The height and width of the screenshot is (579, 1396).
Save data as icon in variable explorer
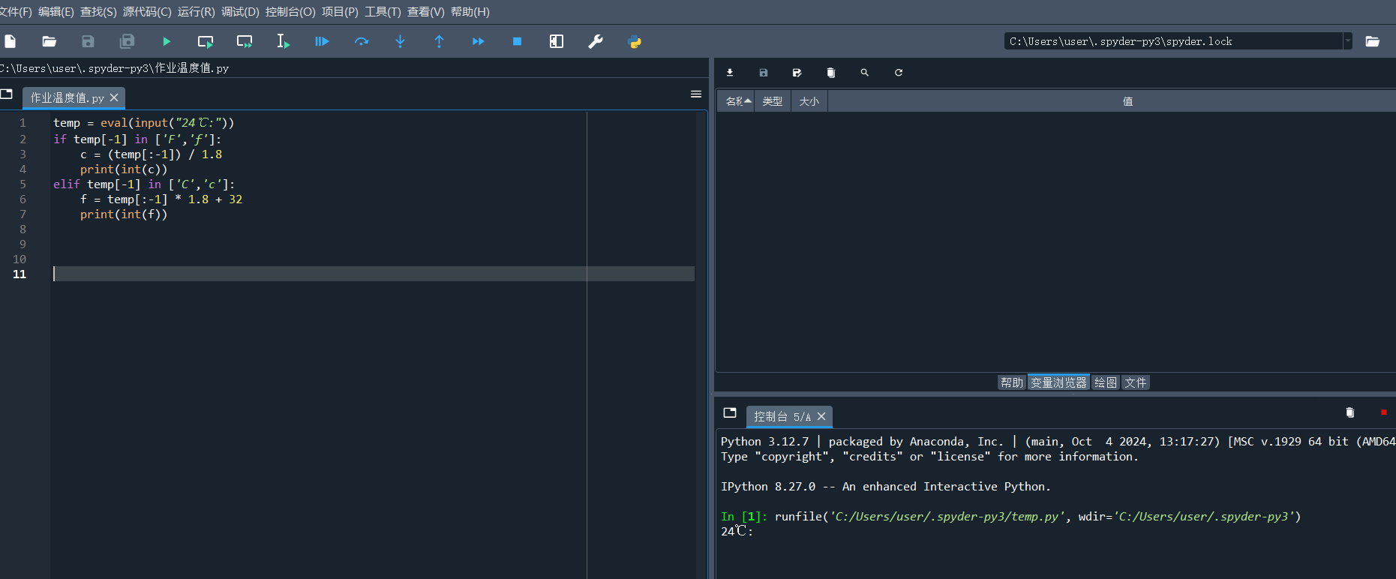(x=797, y=73)
